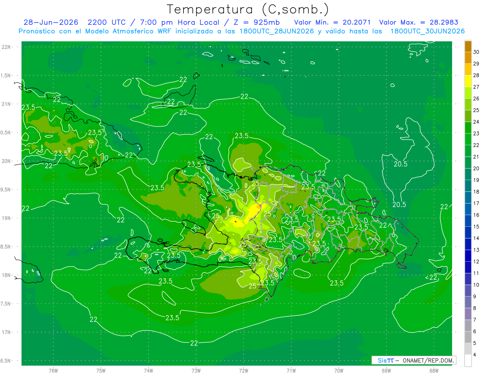Click the dark blue colorbar segment between 12 and 13

(468, 256)
